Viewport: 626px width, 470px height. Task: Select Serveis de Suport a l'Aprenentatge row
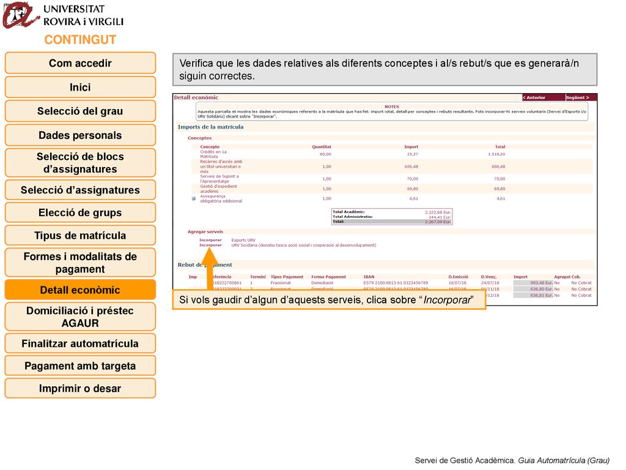click(219, 179)
